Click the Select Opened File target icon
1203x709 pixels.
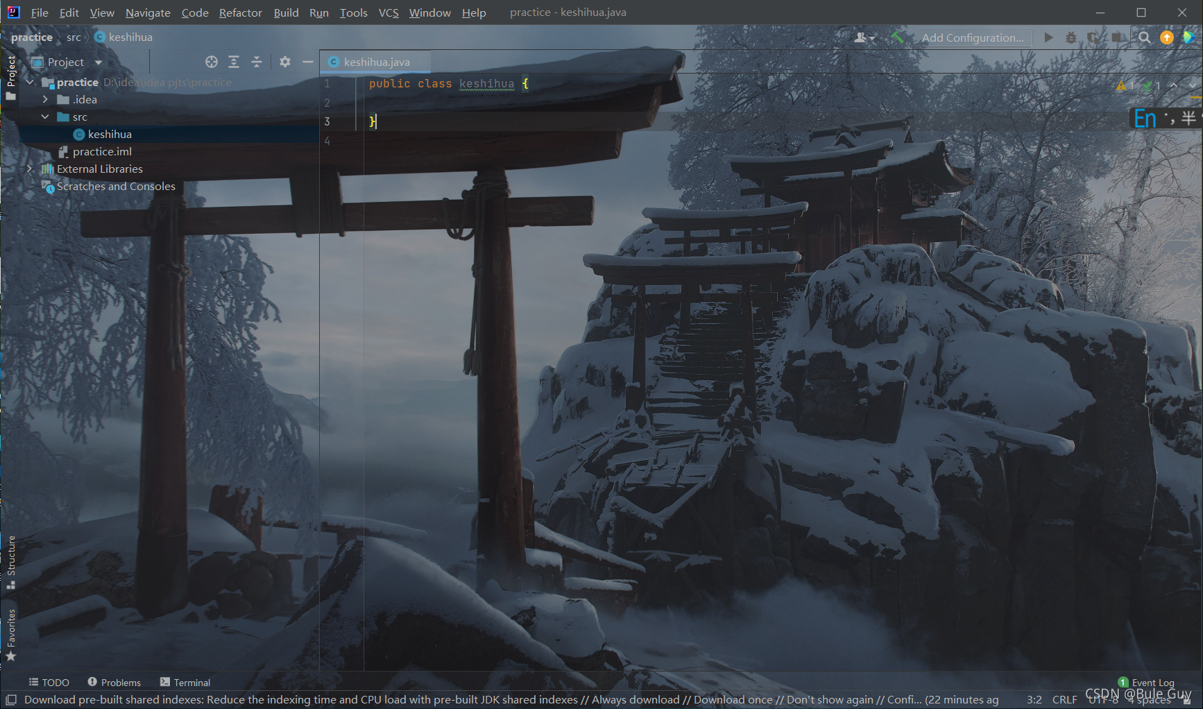[212, 62]
